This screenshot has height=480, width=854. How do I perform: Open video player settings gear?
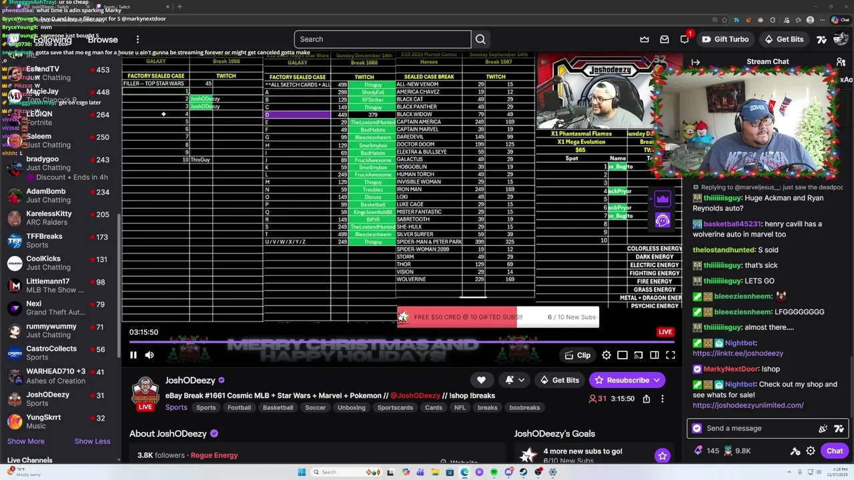(606, 355)
